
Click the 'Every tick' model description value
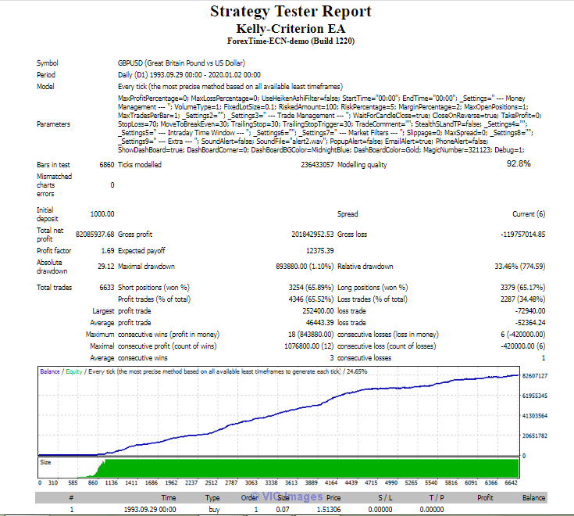tap(230, 87)
